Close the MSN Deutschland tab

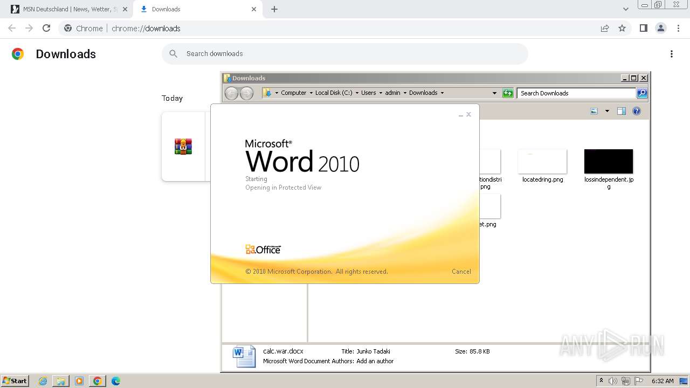[x=125, y=9]
